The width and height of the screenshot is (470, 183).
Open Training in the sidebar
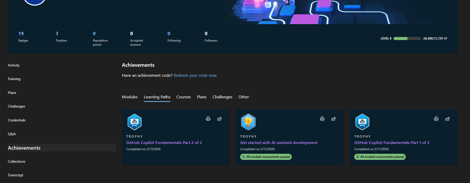click(x=14, y=79)
